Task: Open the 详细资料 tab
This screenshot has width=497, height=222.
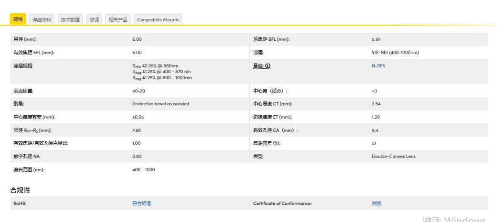Action: click(42, 19)
